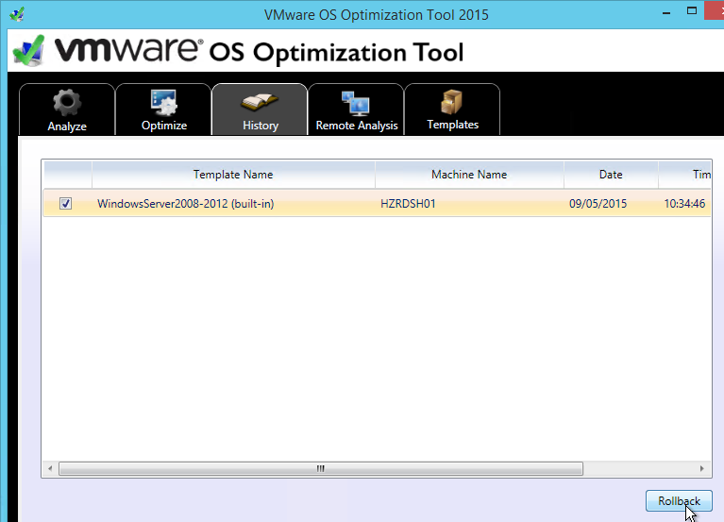Open the Remote Analysis tab label
Viewport: 724px width, 522px height.
point(357,126)
